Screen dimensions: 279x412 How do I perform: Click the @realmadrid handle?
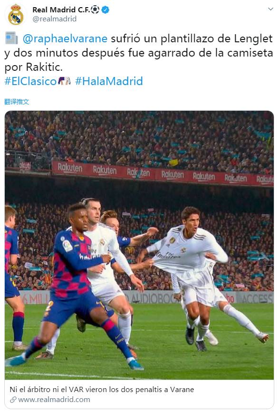[x=54, y=19]
